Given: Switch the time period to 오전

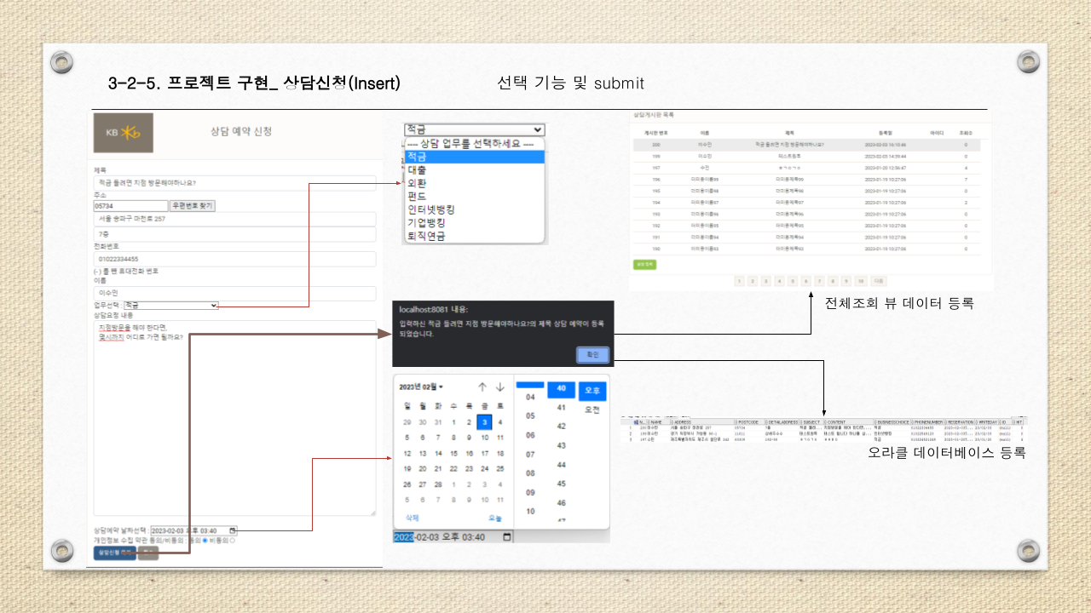Looking at the screenshot, I should point(593,410).
